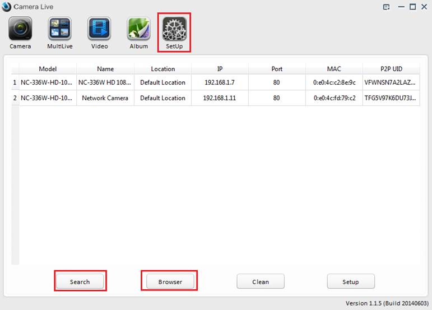
Task: Click the IP column header
Action: tap(220, 69)
